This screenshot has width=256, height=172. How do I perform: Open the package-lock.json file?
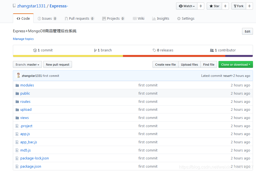[x=34, y=158]
